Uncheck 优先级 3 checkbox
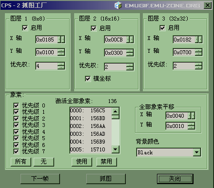The height and width of the screenshot is (188, 214). pyautogui.click(x=16, y=125)
